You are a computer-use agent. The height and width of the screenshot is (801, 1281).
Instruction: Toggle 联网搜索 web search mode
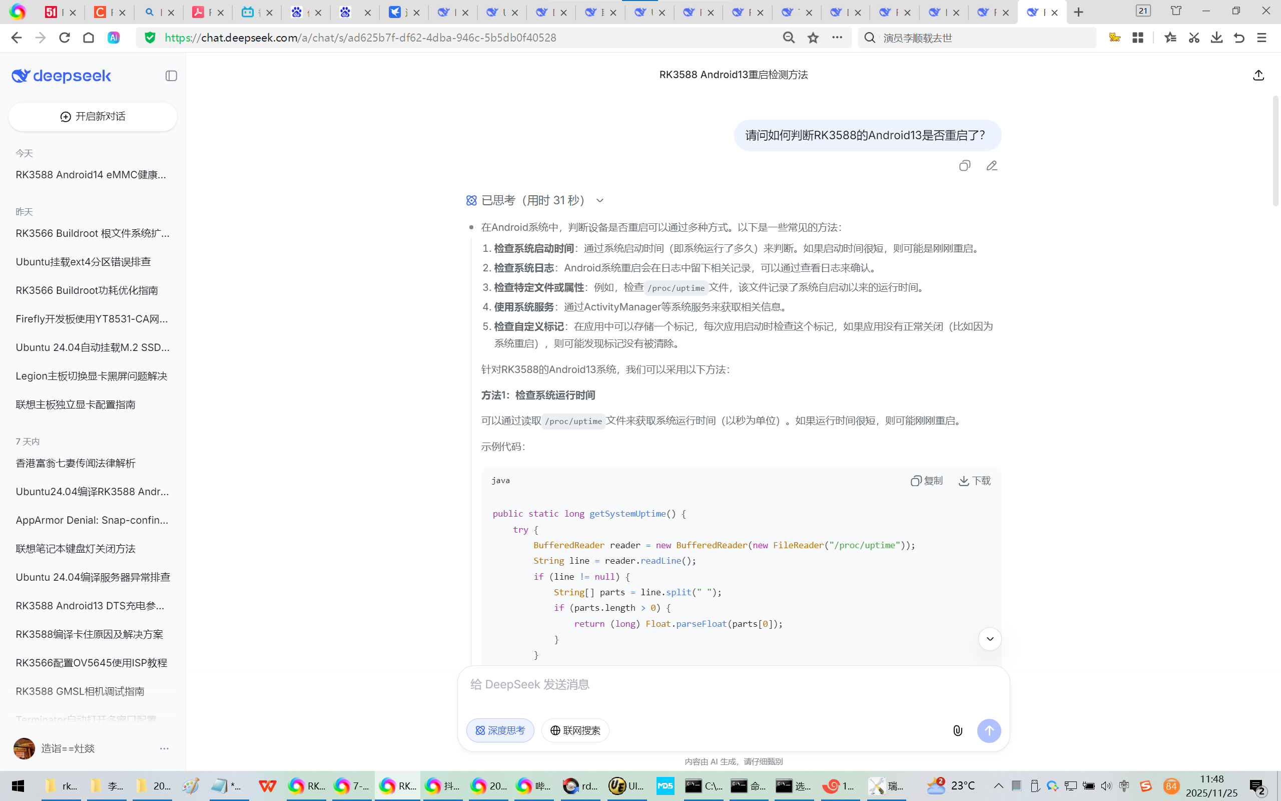point(575,730)
